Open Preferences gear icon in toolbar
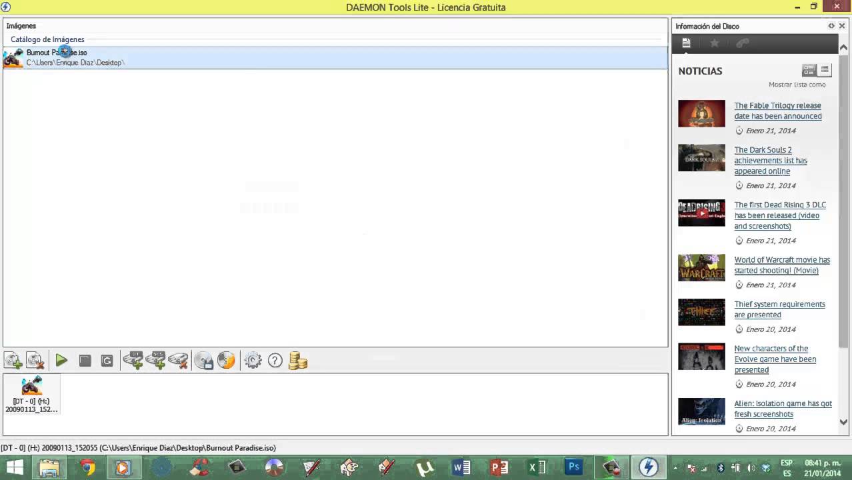Viewport: 852px width, 480px height. pos(253,361)
